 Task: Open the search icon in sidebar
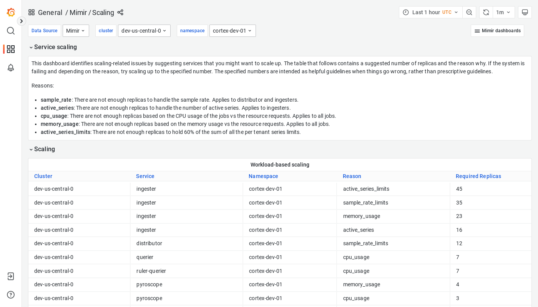pos(11,31)
